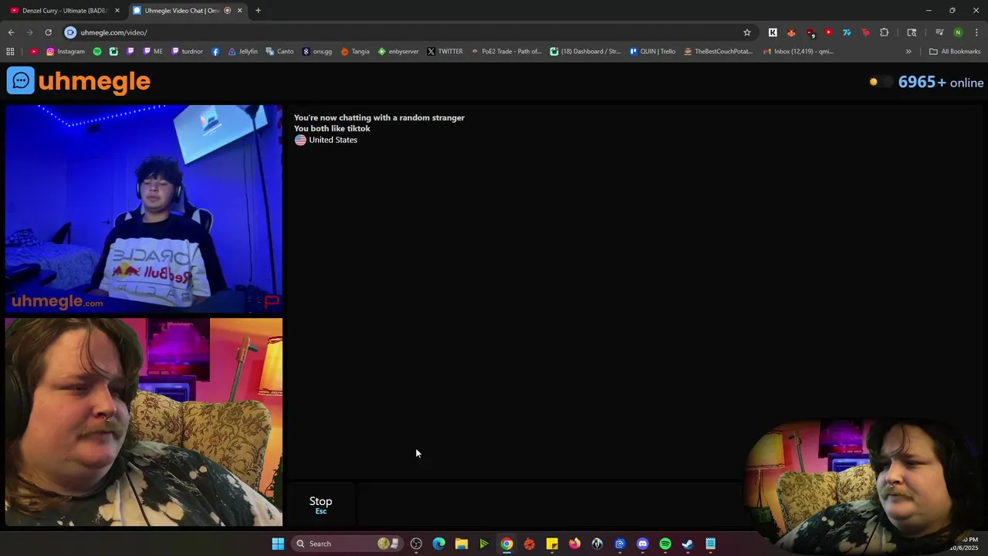Open the Canto bookmark

tap(280, 52)
